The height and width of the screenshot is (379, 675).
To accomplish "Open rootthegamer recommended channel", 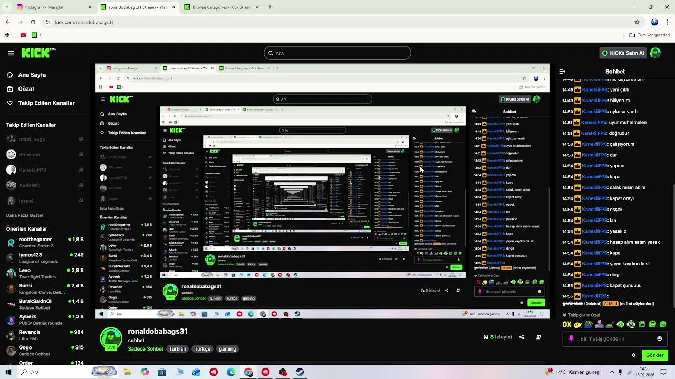I will pyautogui.click(x=45, y=242).
